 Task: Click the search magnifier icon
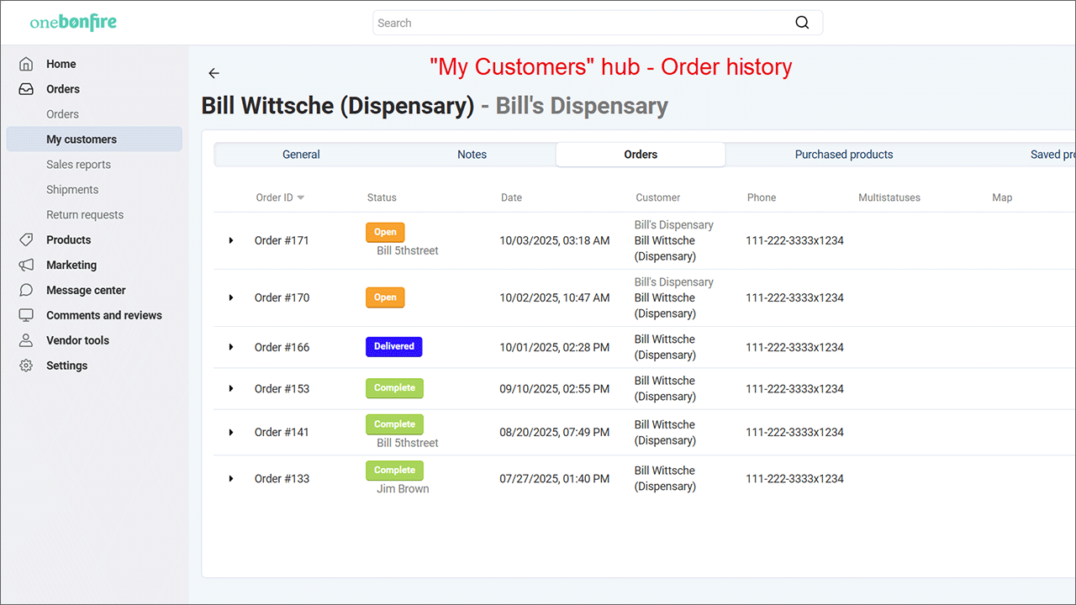[x=802, y=23]
